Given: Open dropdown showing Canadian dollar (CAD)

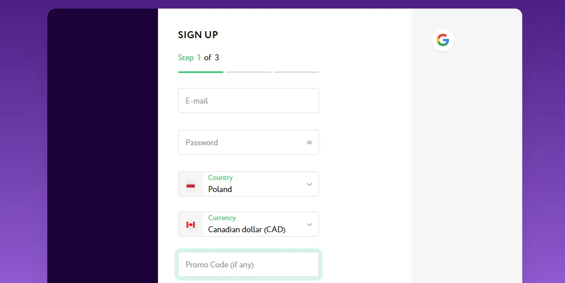Looking at the screenshot, I should point(248,224).
